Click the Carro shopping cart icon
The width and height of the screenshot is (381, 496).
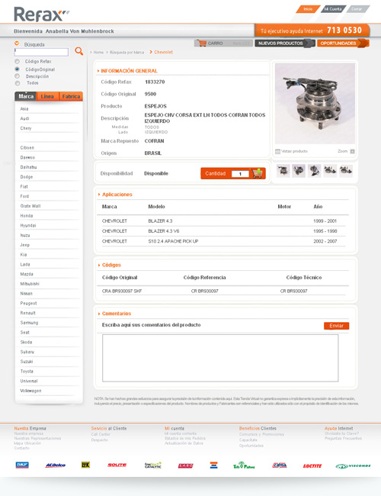pos(201,43)
